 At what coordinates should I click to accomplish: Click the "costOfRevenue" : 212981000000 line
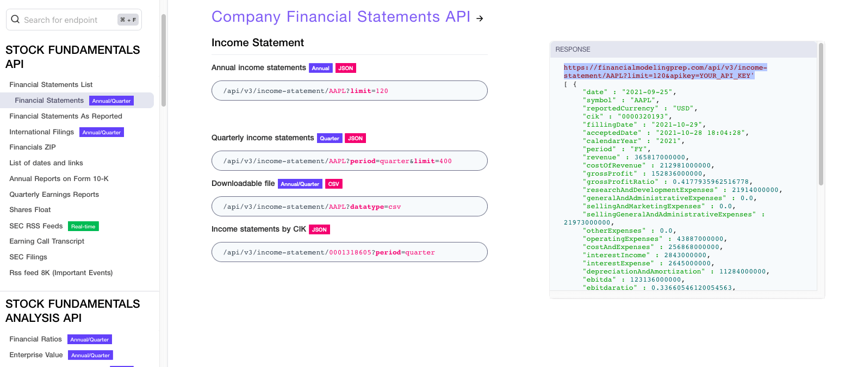pos(648,165)
